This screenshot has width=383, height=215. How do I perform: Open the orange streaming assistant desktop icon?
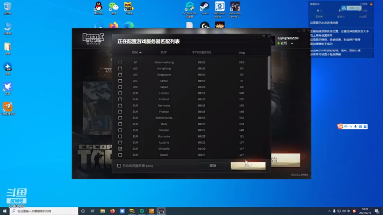(x=8, y=109)
